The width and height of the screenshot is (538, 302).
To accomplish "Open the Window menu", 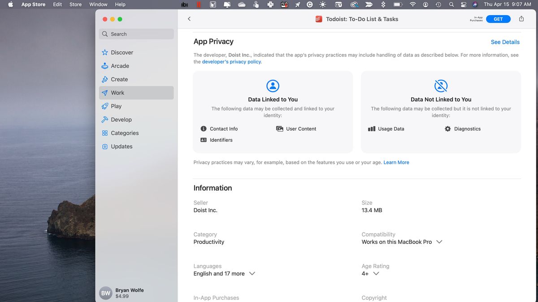I will pos(98,4).
